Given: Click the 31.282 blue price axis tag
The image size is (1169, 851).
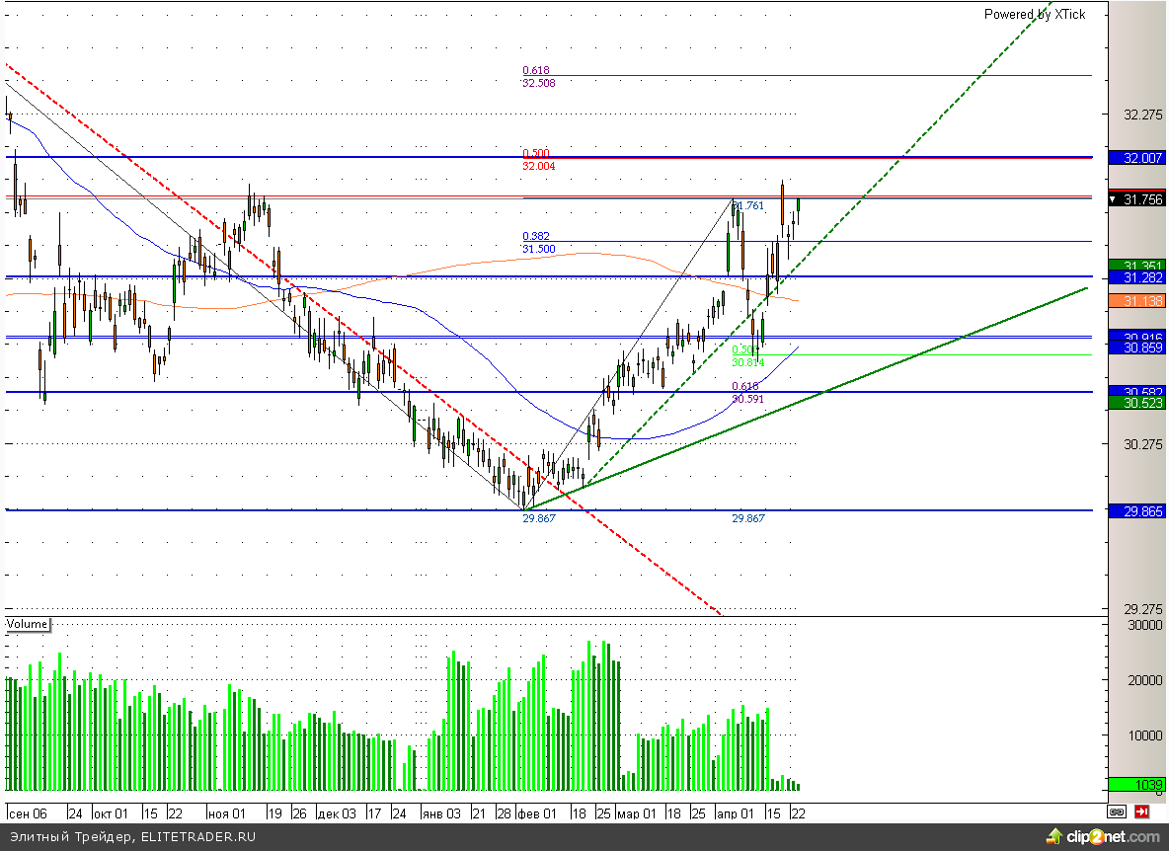Looking at the screenshot, I should [x=1137, y=278].
